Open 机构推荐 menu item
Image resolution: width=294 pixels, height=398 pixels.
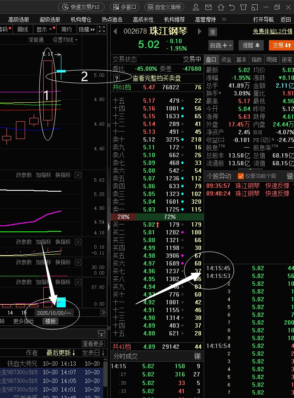click(x=174, y=19)
